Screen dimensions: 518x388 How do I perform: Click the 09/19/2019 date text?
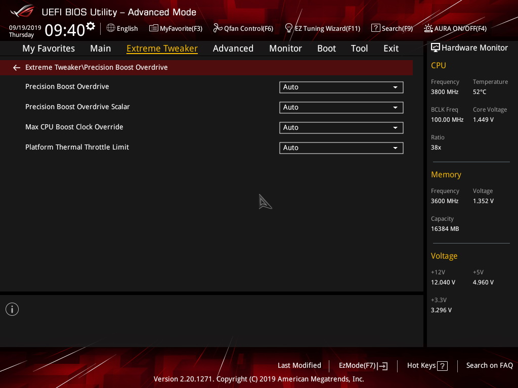25,28
